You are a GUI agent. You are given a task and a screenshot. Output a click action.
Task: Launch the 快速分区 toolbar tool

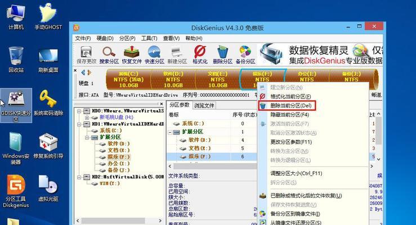point(154,55)
